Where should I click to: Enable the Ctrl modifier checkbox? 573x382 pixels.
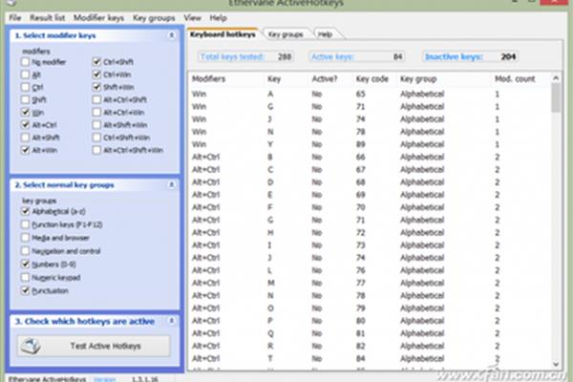click(25, 87)
